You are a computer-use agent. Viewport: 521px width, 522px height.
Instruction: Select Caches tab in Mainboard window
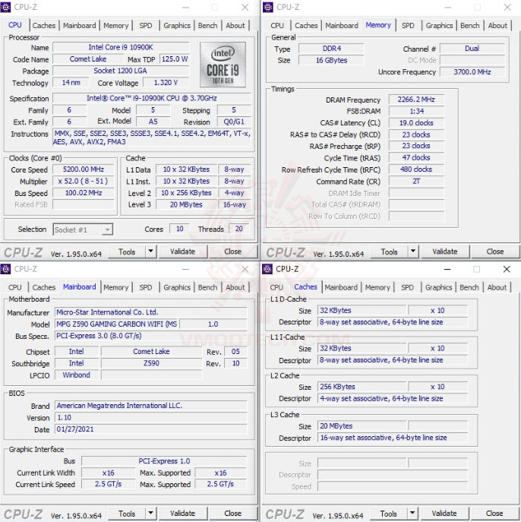[x=43, y=287]
